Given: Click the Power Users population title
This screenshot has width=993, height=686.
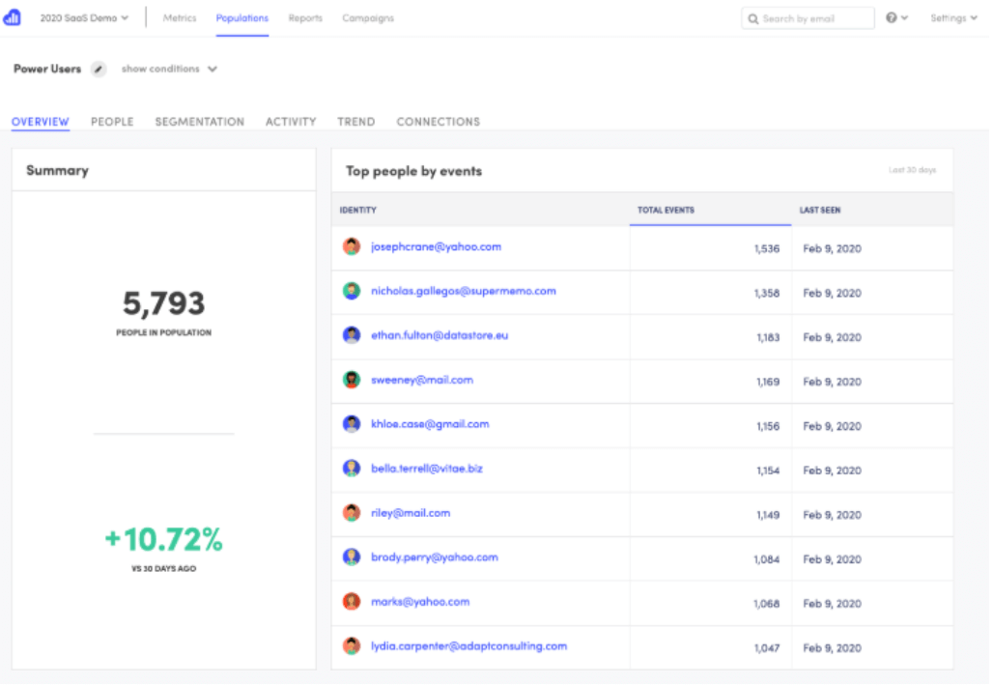Looking at the screenshot, I should [x=47, y=69].
